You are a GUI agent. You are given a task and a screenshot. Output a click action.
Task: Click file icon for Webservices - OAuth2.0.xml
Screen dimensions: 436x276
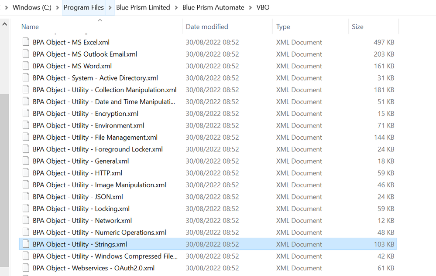(26, 268)
